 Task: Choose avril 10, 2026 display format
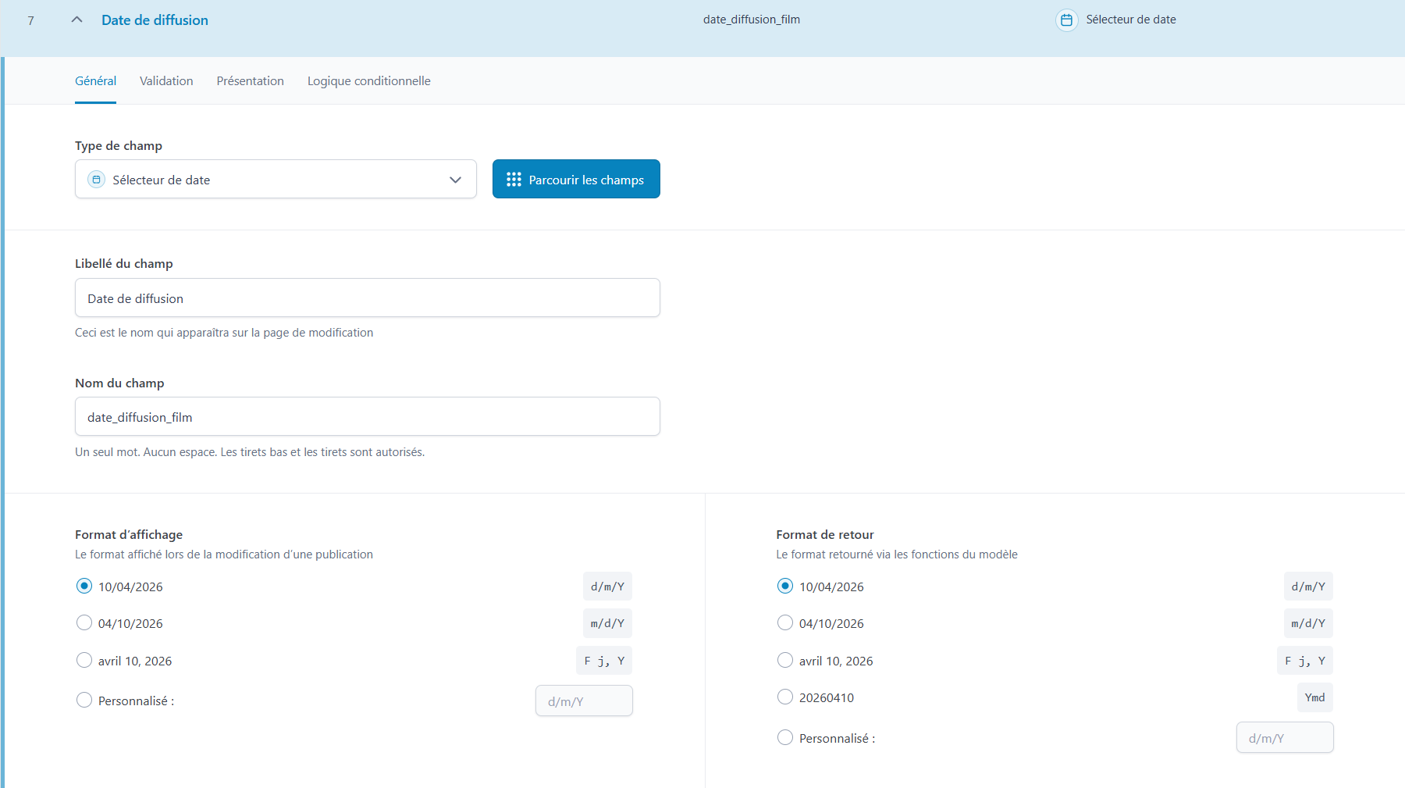[84, 661]
